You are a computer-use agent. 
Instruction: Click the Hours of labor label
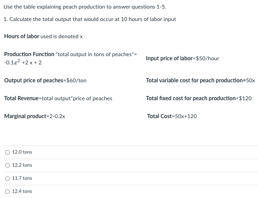click(x=22, y=36)
